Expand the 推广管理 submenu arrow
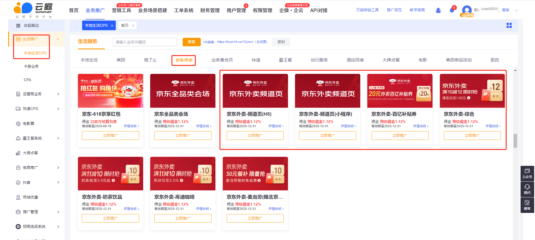 coord(58,212)
